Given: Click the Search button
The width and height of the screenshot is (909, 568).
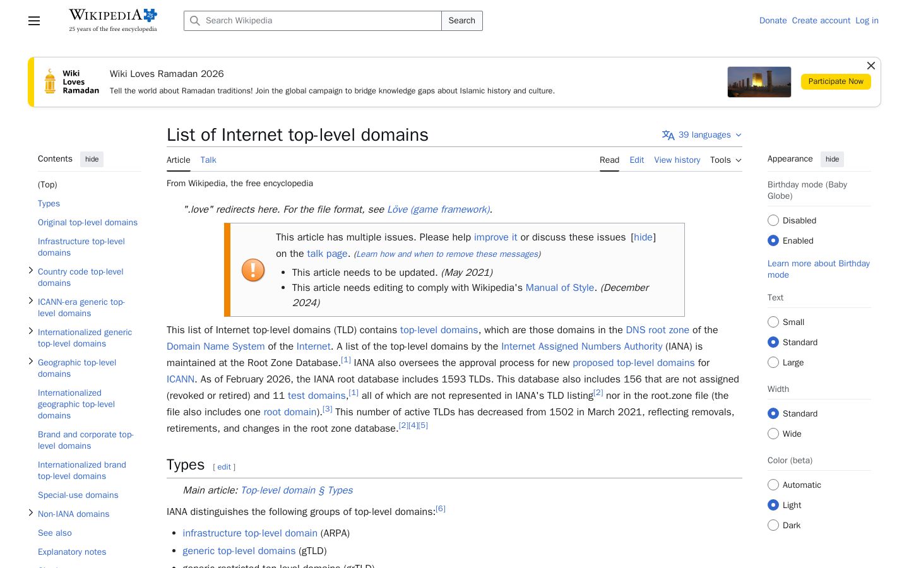Looking at the screenshot, I should pyautogui.click(x=462, y=21).
